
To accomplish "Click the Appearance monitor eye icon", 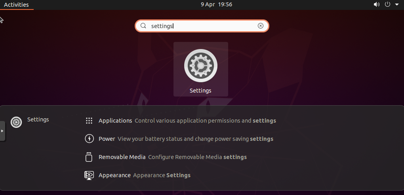I will coord(89,175).
